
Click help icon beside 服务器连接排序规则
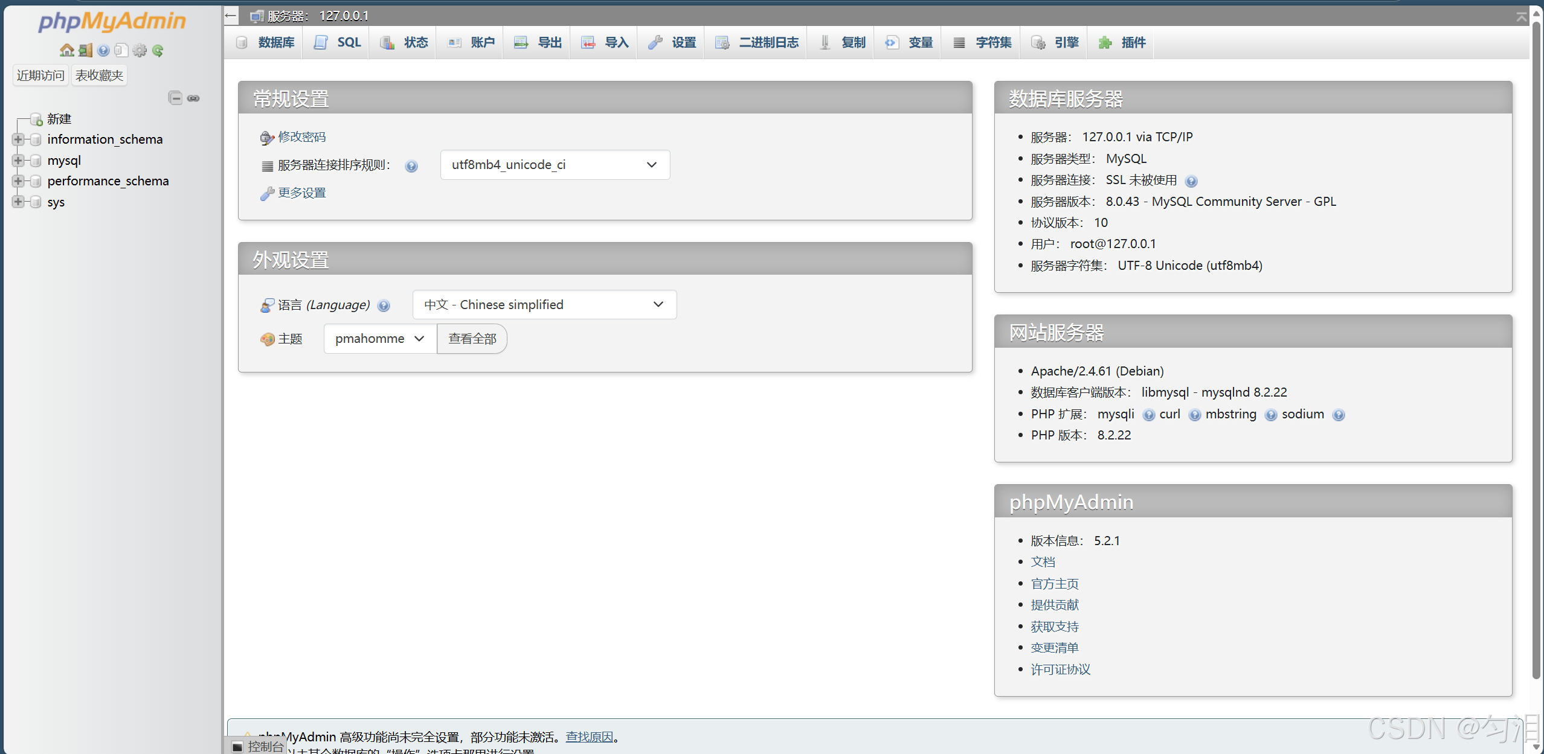[411, 166]
